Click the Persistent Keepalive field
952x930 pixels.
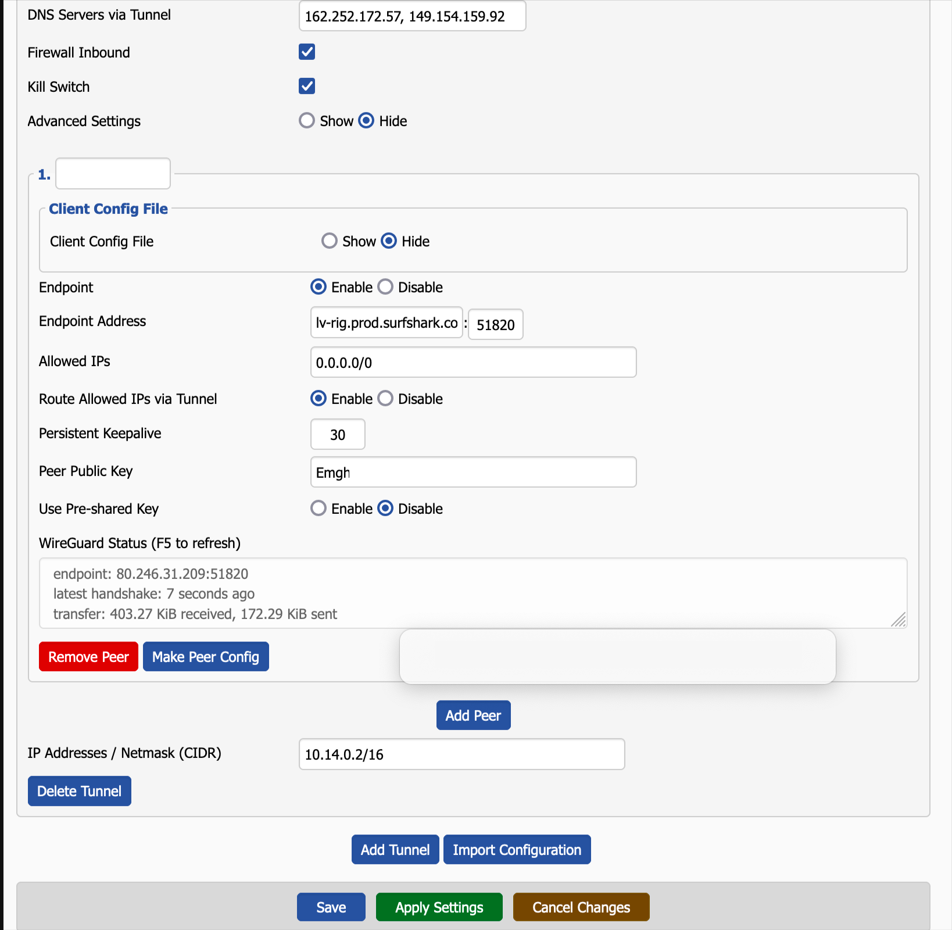point(338,435)
